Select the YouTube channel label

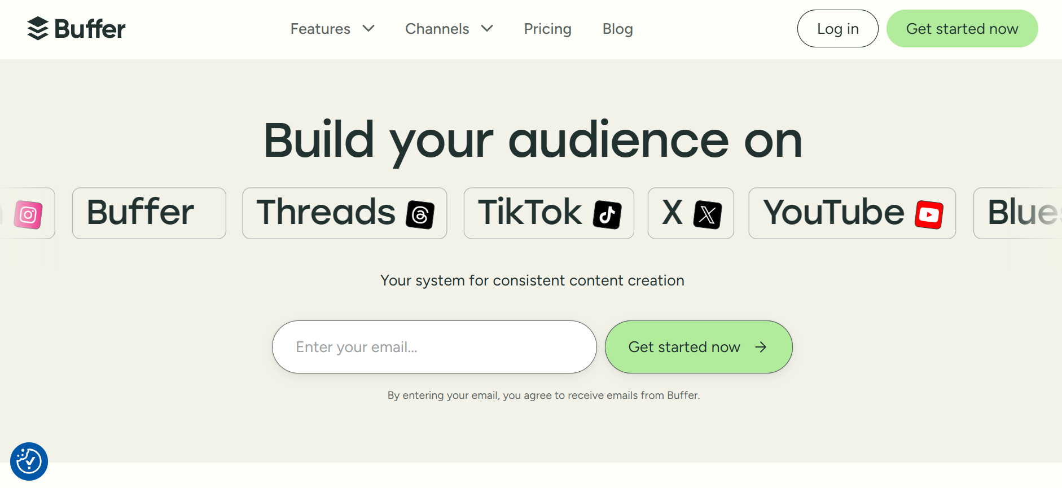tap(833, 213)
